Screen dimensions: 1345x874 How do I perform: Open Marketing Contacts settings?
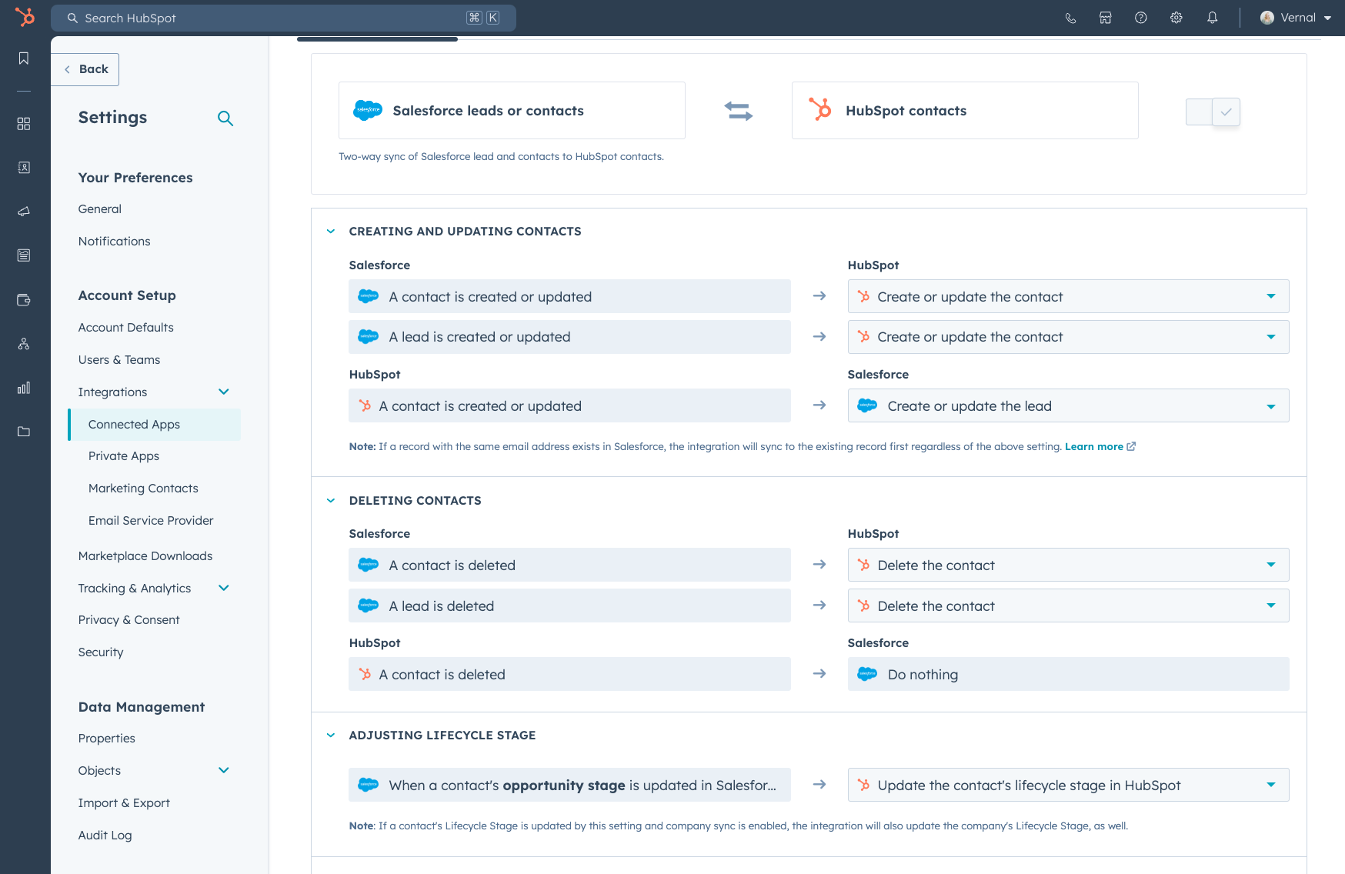pos(143,489)
